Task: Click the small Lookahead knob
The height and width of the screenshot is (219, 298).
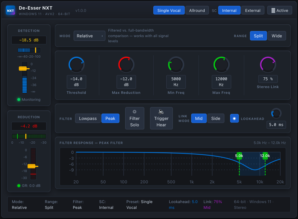Action: click(276, 113)
